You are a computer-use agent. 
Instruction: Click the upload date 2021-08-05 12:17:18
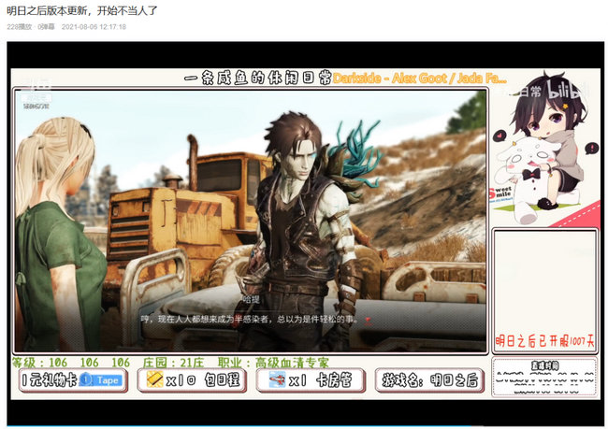94,27
